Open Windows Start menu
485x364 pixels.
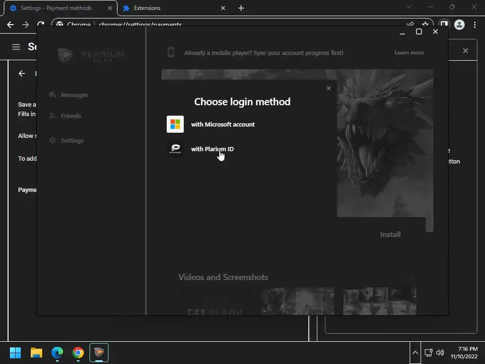click(15, 353)
